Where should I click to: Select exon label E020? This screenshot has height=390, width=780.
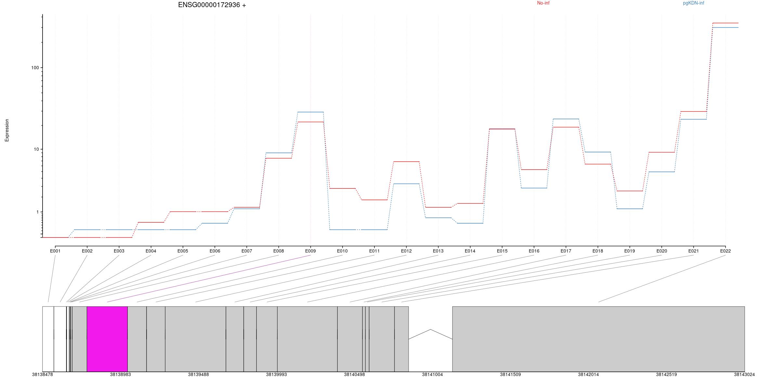[x=662, y=251]
